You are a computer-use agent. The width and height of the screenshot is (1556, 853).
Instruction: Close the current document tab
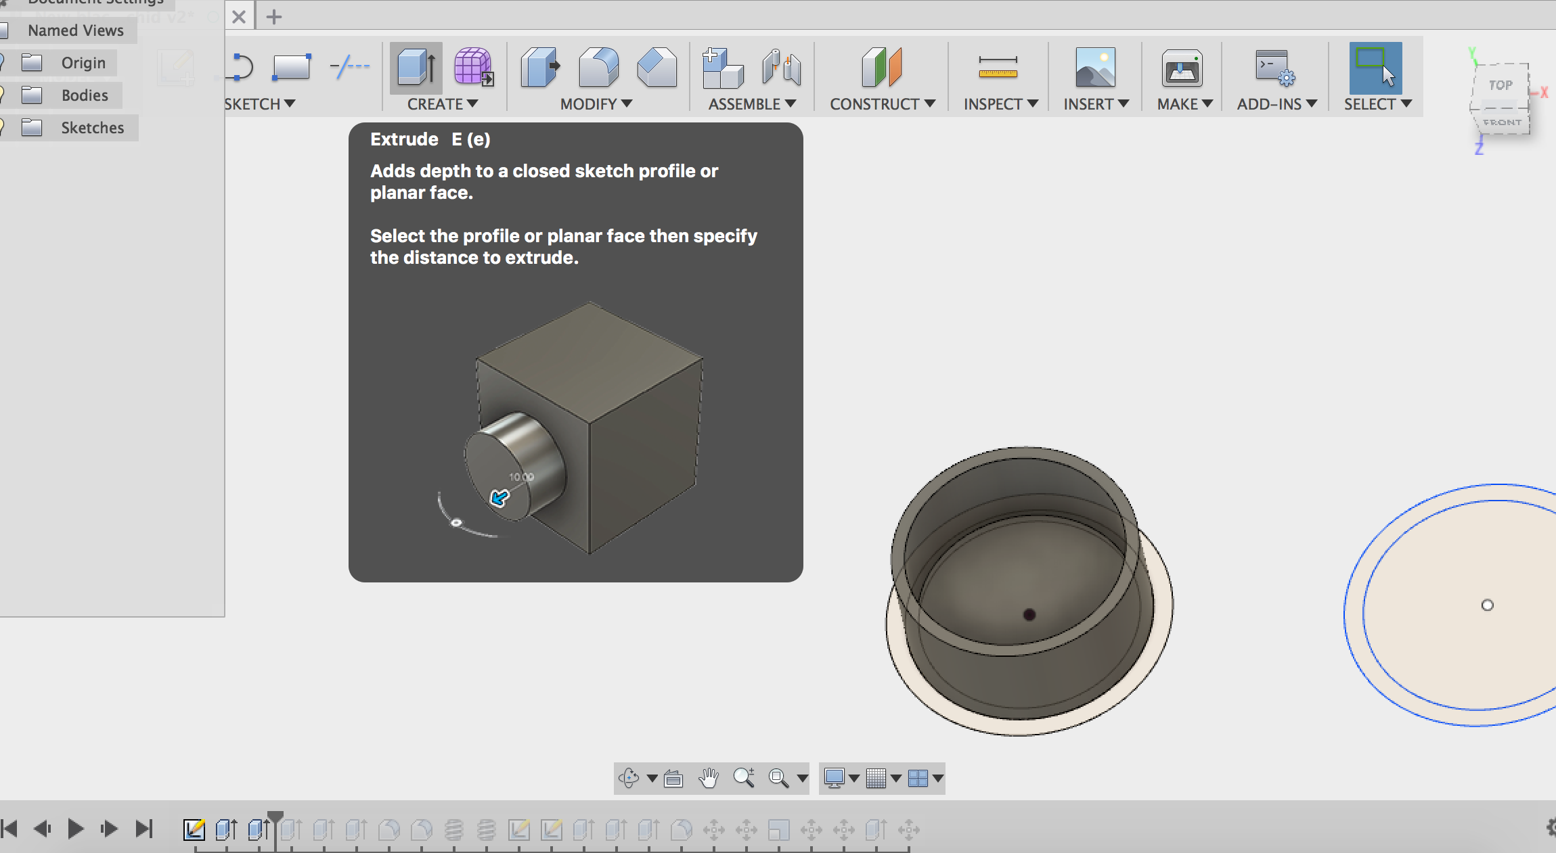[239, 17]
